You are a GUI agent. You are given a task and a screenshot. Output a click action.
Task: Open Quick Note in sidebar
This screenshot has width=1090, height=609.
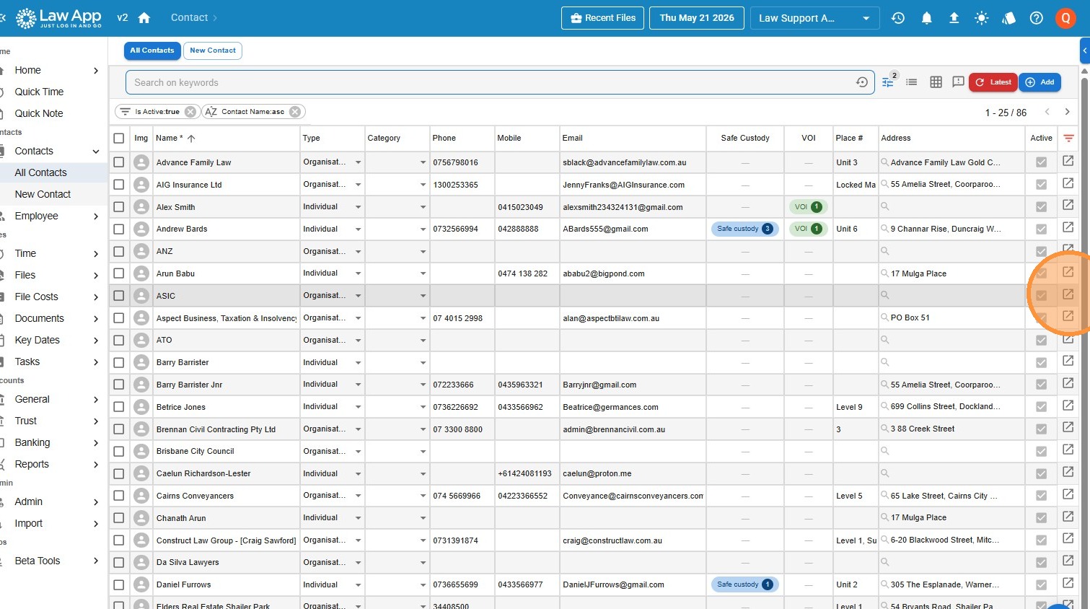pyautogui.click(x=39, y=113)
